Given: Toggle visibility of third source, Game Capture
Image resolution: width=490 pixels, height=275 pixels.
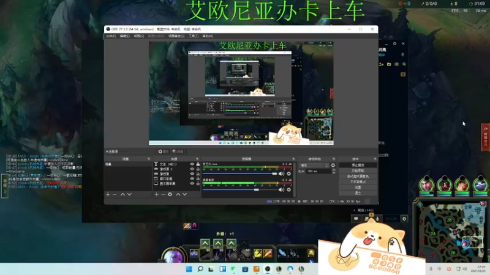Looking at the screenshot, I should [192, 174].
